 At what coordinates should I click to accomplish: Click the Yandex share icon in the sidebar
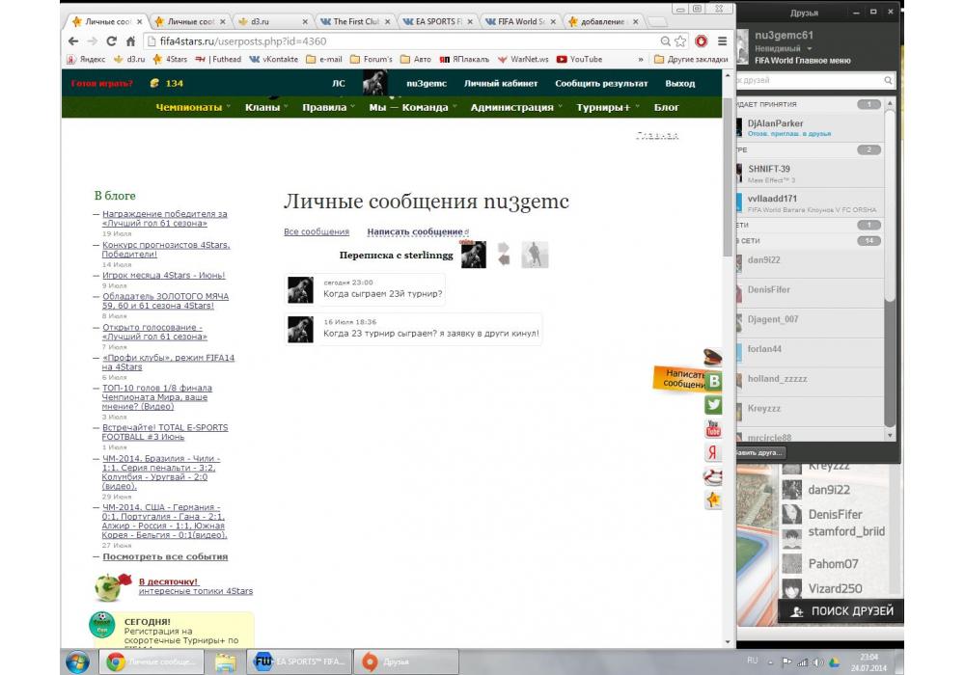point(713,452)
